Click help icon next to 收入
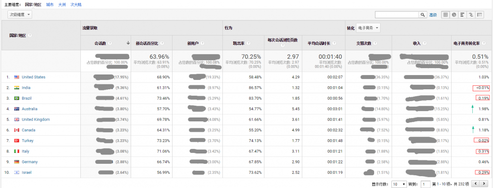This screenshot has width=493, height=188. click(x=424, y=43)
